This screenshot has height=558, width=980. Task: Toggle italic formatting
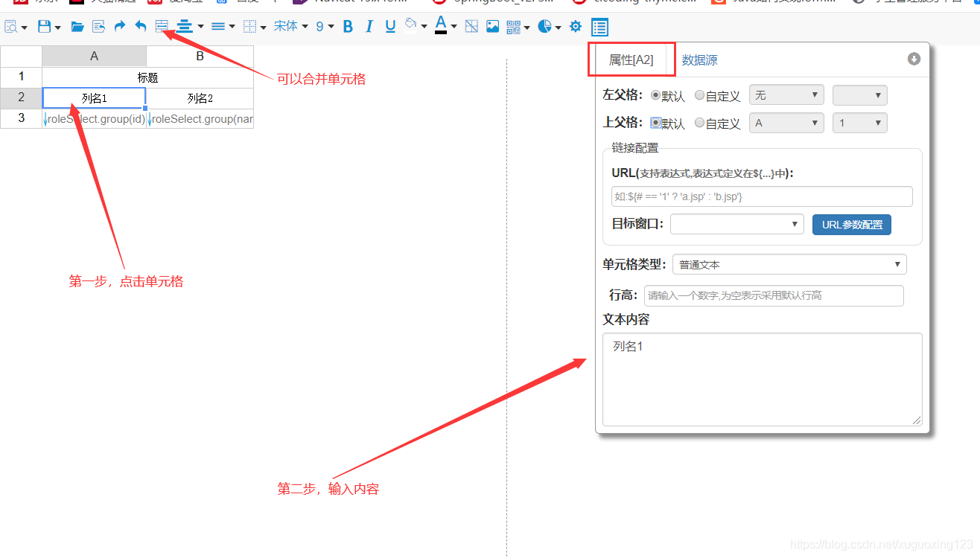pos(369,27)
